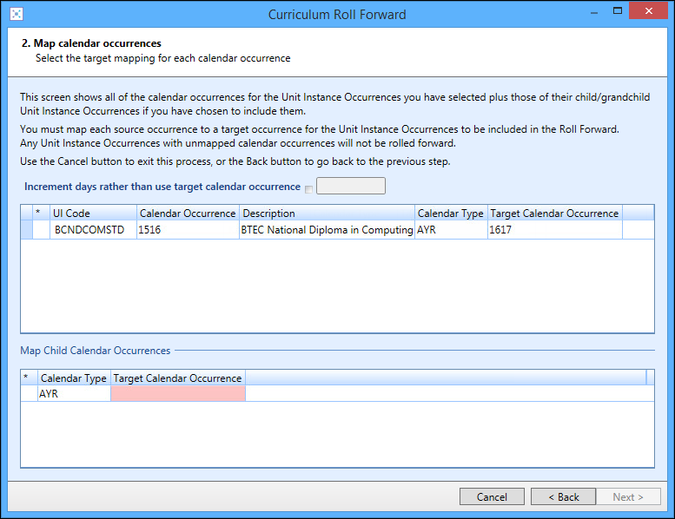675x519 pixels.
Task: Maximize the Curriculum Roll Forward window
Action: point(617,13)
